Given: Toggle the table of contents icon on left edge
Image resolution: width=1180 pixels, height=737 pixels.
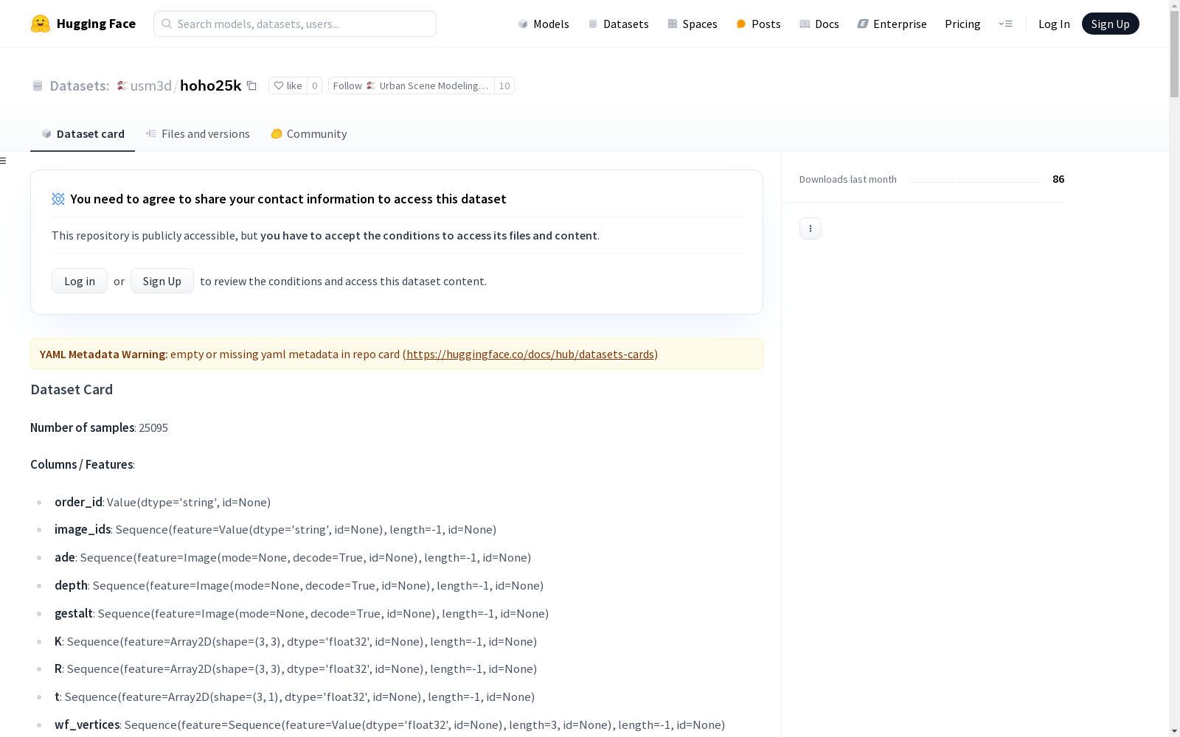Looking at the screenshot, I should point(4,161).
